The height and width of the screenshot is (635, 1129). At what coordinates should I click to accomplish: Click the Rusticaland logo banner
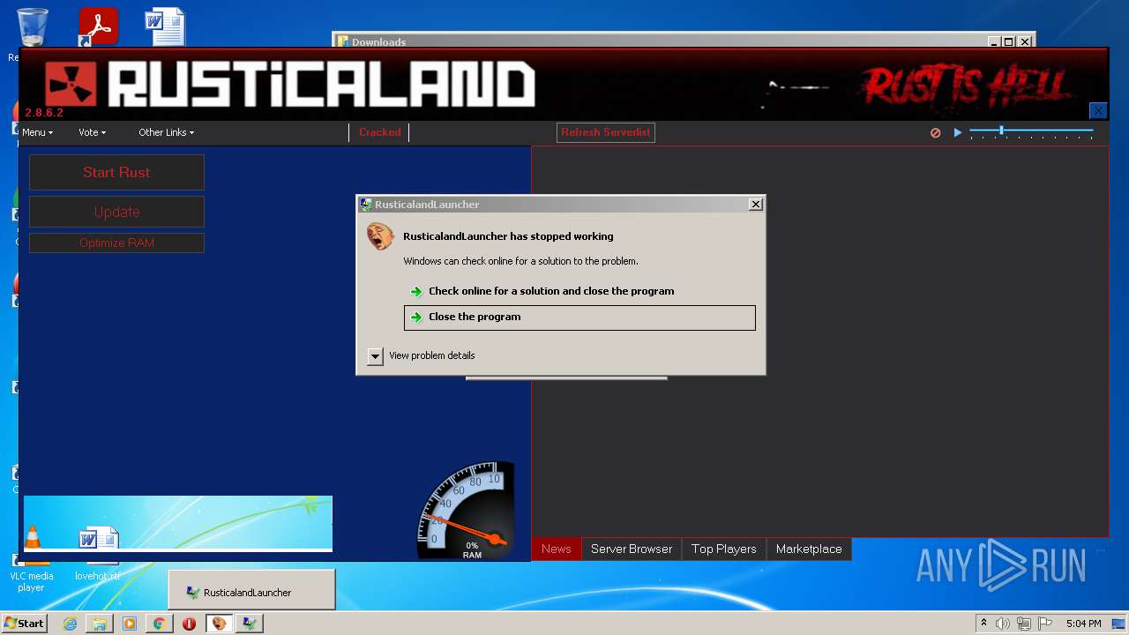coord(291,85)
